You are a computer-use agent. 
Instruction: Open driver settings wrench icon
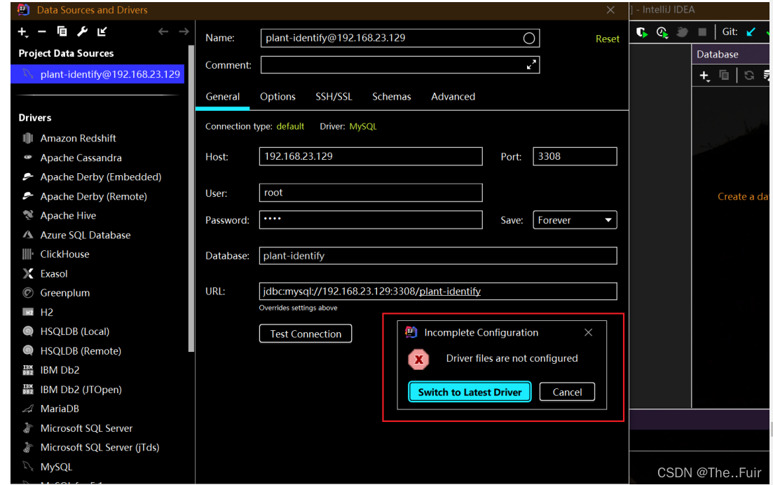click(82, 32)
